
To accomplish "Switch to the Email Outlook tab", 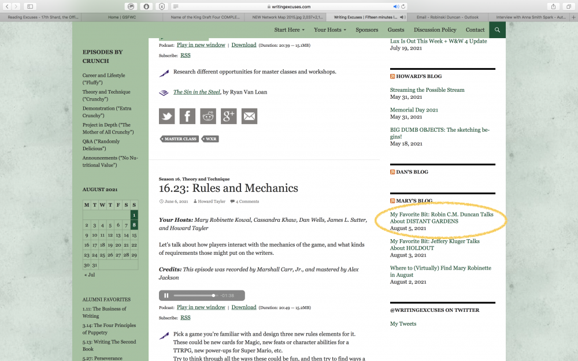I will (447, 17).
